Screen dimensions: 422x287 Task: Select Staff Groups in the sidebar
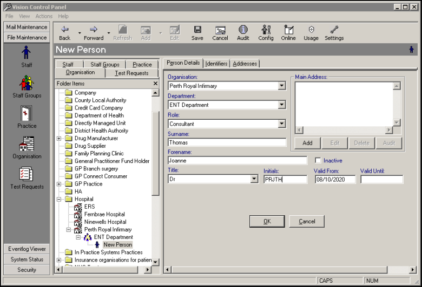(27, 86)
